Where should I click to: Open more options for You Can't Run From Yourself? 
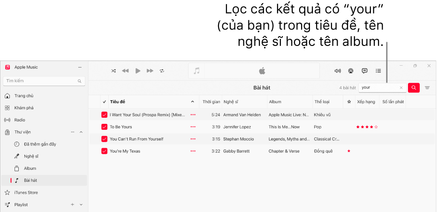[193, 139]
